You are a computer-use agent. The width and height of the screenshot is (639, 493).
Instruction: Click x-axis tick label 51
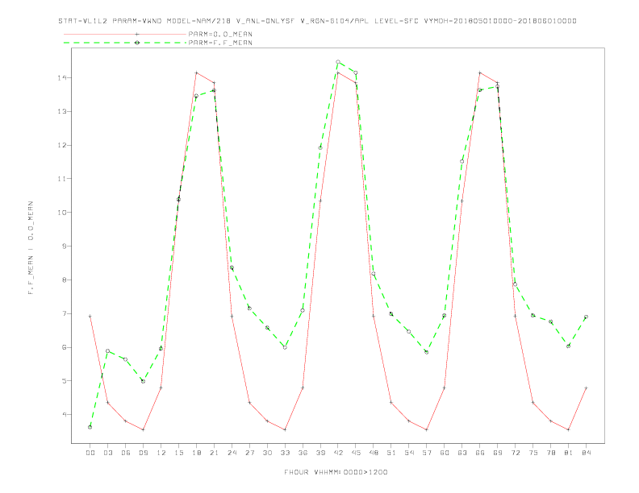coord(391,453)
